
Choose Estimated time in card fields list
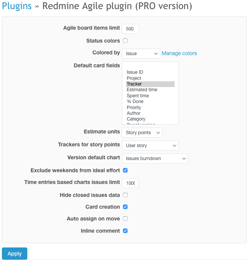pyautogui.click(x=142, y=90)
